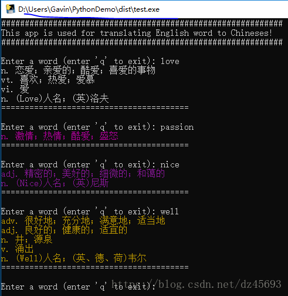The width and height of the screenshot is (288, 296).
Task: Click the word 'well' after the prompt
Action: click(x=170, y=211)
